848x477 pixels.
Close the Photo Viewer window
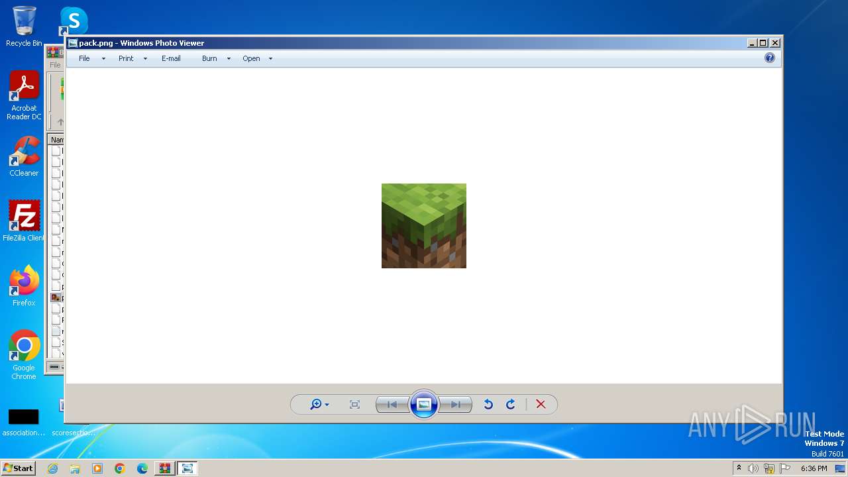tap(775, 43)
